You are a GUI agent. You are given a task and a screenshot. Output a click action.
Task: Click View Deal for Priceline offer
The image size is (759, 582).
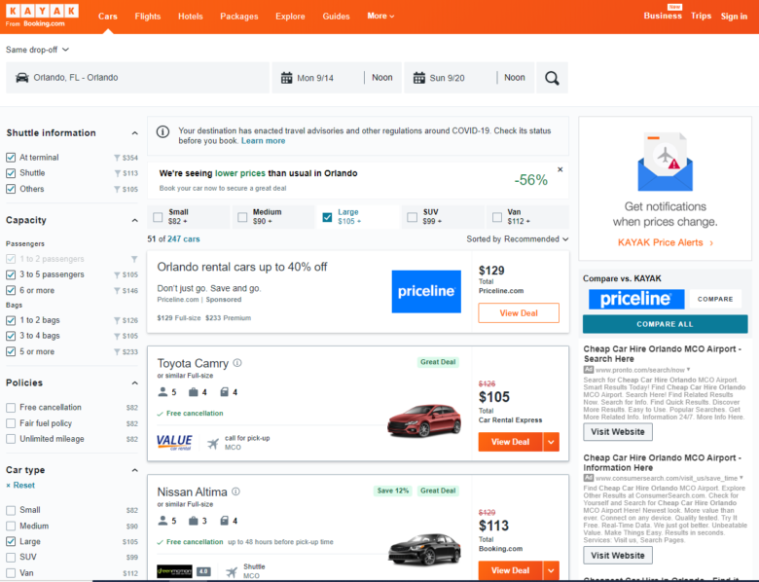[x=519, y=312]
